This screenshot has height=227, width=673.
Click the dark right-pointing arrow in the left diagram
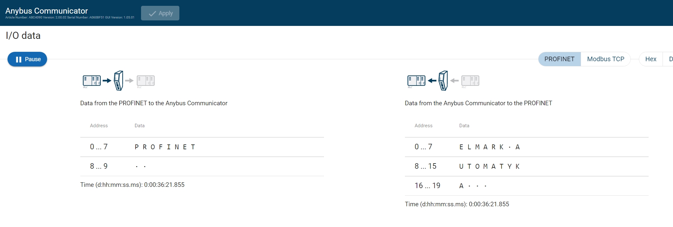click(107, 81)
